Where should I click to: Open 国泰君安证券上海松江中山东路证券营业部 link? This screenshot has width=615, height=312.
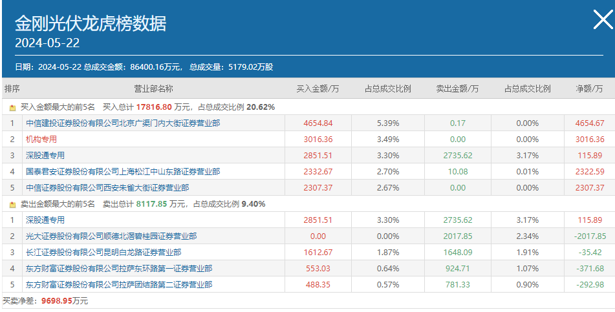[x=123, y=171]
